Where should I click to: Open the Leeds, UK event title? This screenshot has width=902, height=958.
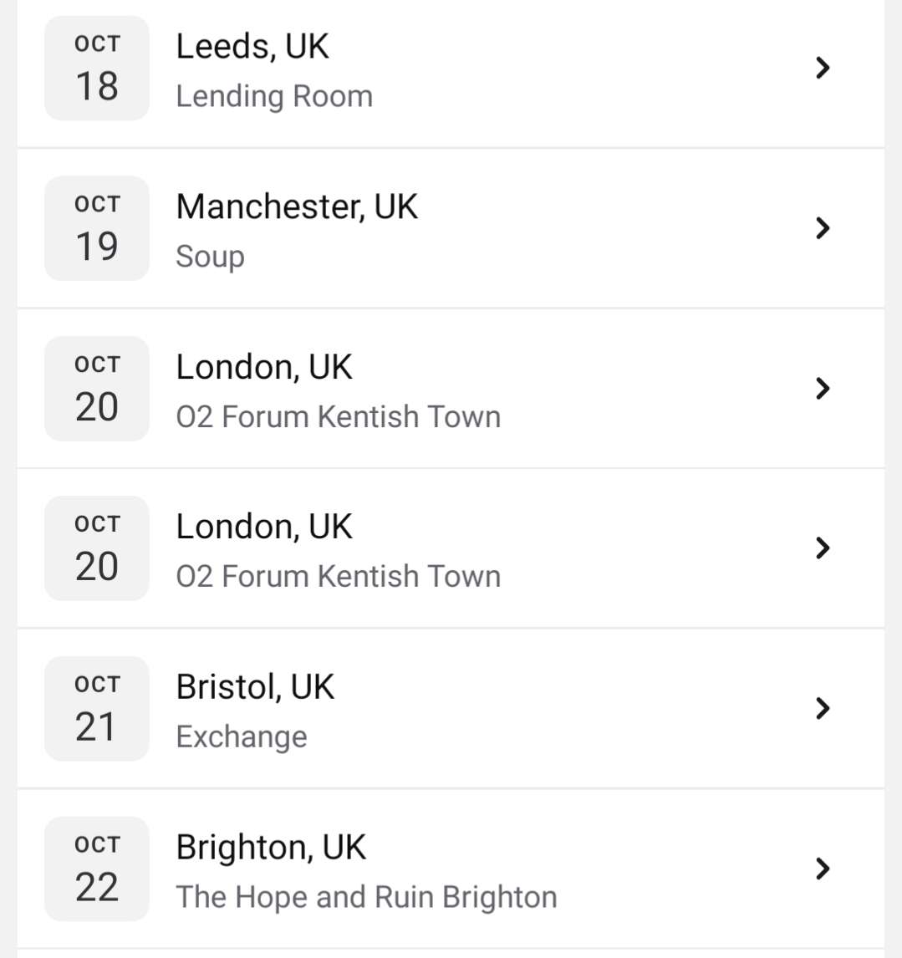252,47
